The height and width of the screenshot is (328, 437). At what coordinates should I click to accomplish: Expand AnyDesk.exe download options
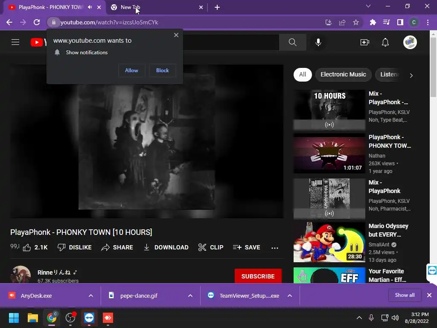[91, 296]
